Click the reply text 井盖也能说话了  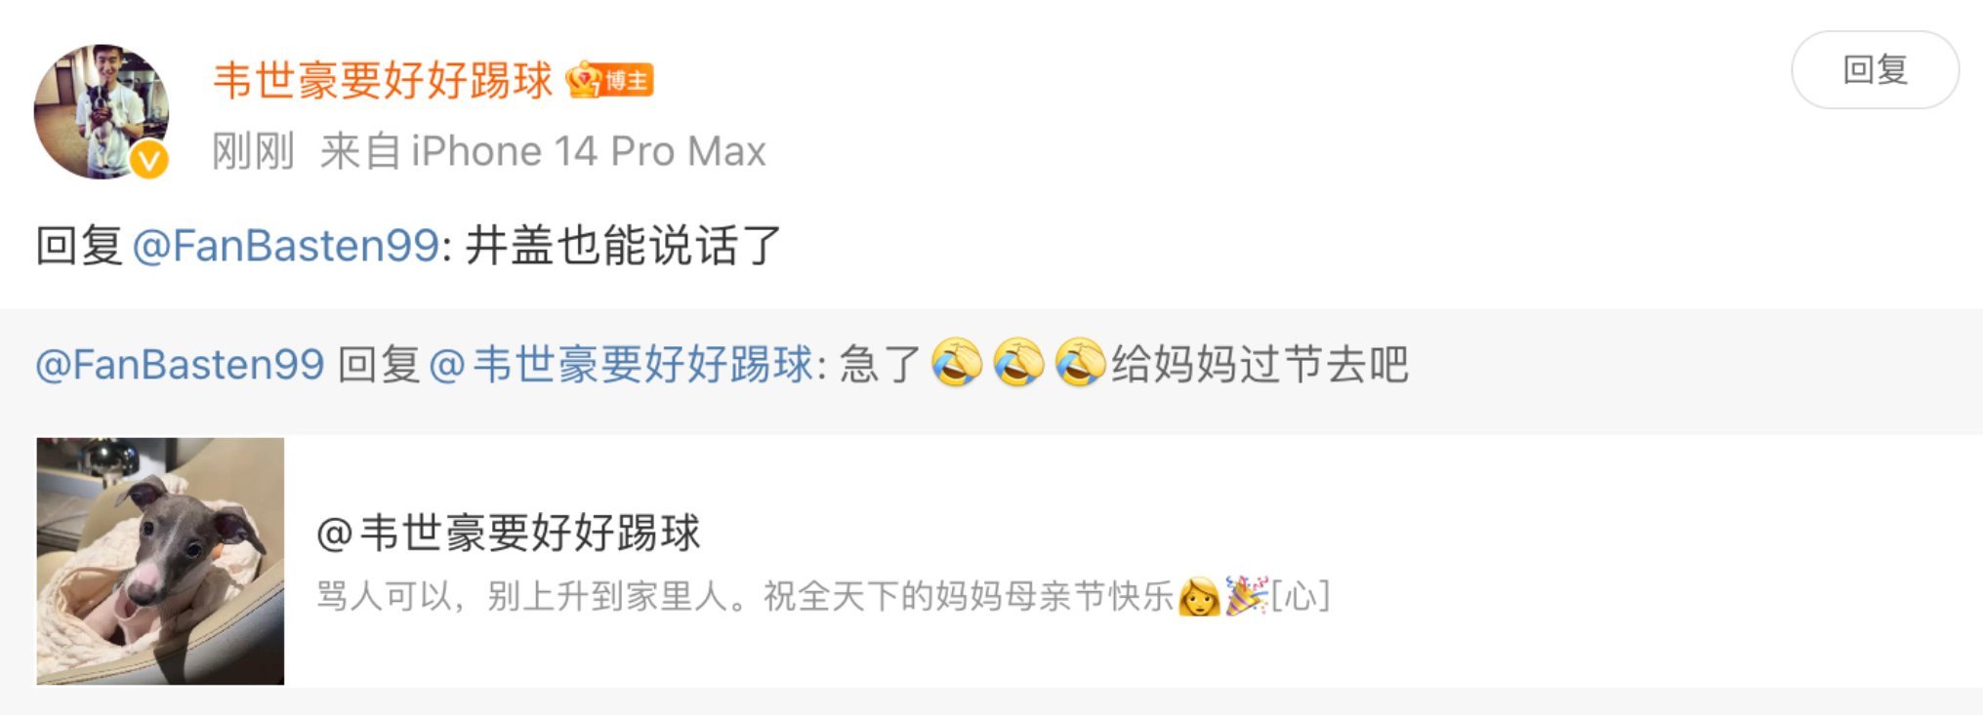tap(624, 245)
